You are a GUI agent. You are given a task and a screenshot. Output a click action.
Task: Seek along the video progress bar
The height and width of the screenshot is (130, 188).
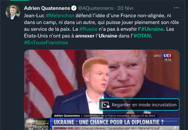[102, 121]
